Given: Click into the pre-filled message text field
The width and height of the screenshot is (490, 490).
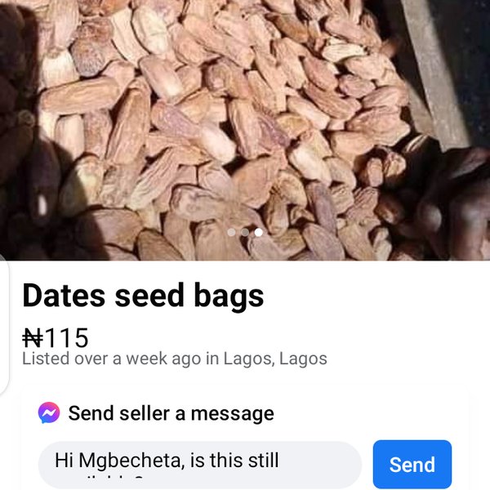Looking at the screenshot, I should [199, 464].
